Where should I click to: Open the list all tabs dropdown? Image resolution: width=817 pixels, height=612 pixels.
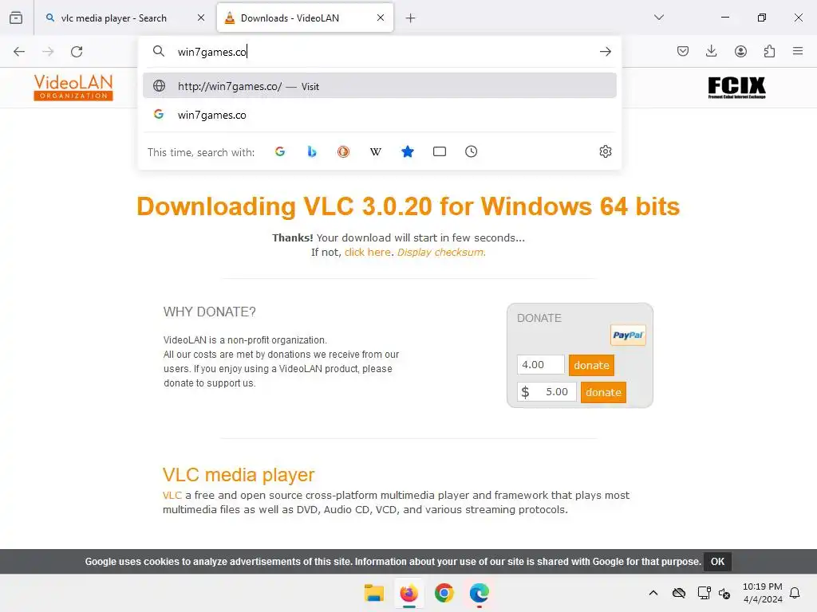[658, 18]
